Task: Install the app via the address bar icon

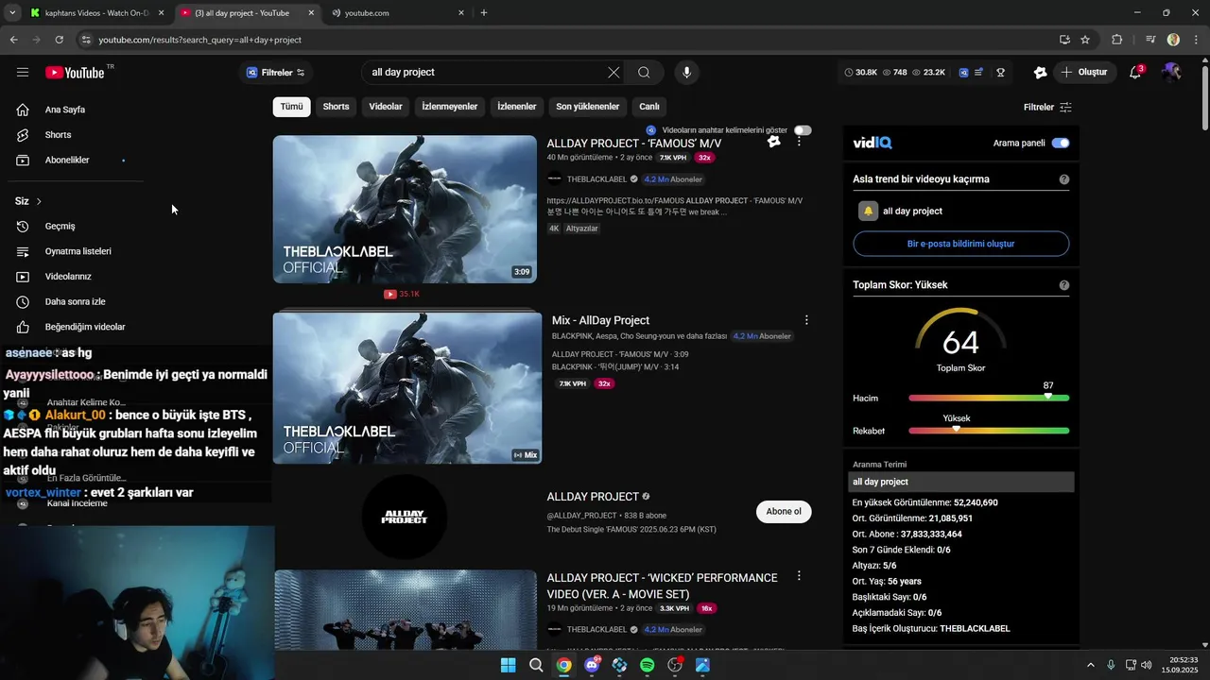Action: (1064, 40)
